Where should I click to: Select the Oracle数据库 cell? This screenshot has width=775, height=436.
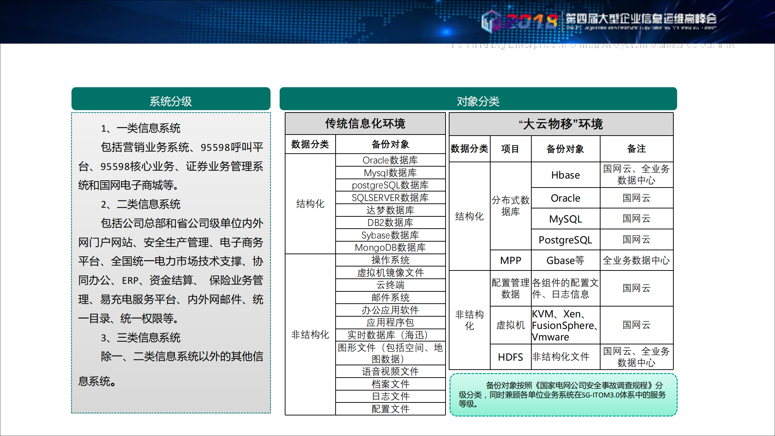pyautogui.click(x=390, y=160)
